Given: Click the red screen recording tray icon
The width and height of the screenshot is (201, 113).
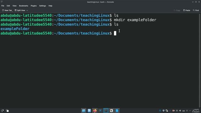Looking at the screenshot, I should coord(174,111).
